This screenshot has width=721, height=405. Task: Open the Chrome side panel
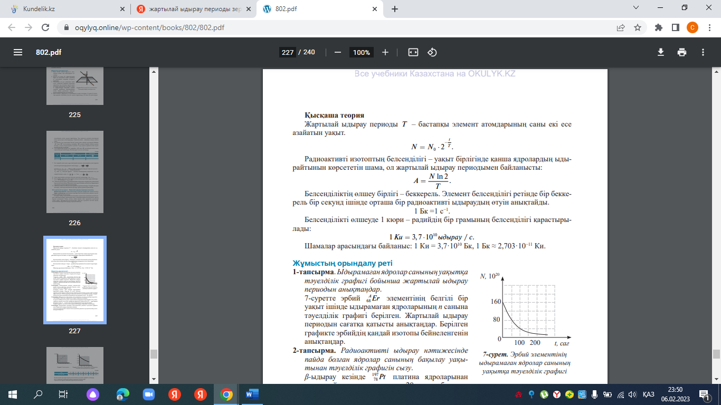point(675,27)
